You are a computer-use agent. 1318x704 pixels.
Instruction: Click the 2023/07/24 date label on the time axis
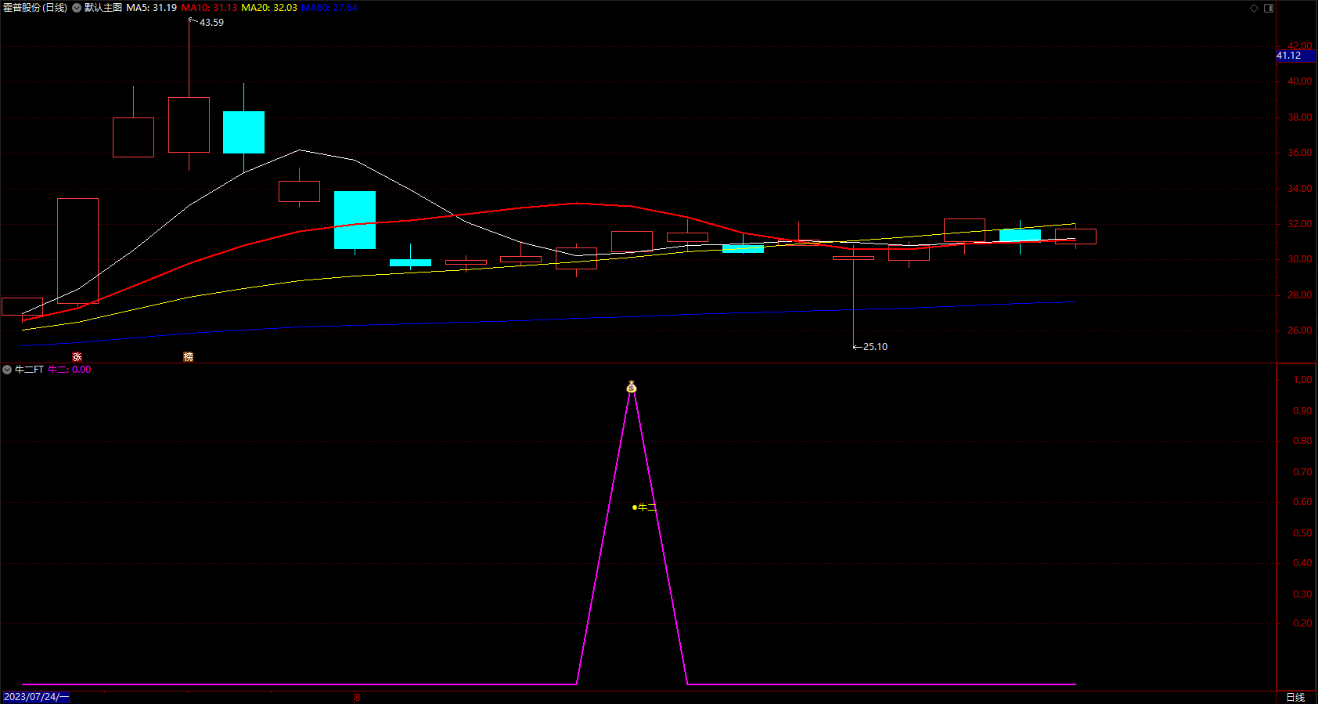tap(36, 697)
